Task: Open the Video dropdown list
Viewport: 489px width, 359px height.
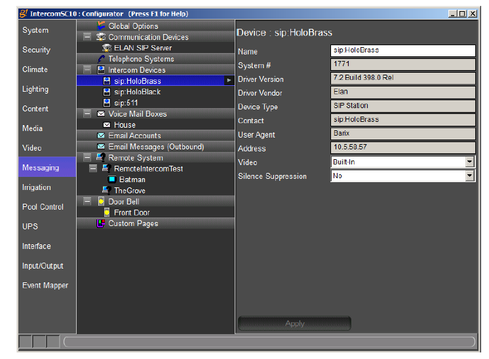Action: tap(469, 162)
